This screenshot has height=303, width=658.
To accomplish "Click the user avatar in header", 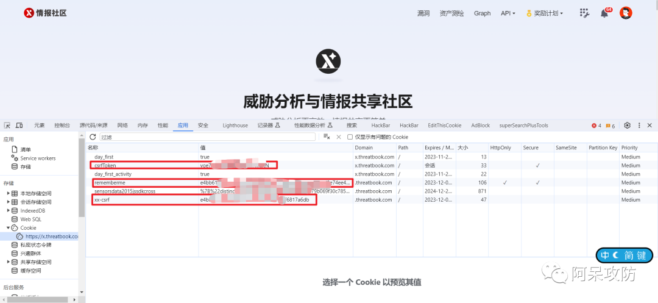I will point(626,13).
